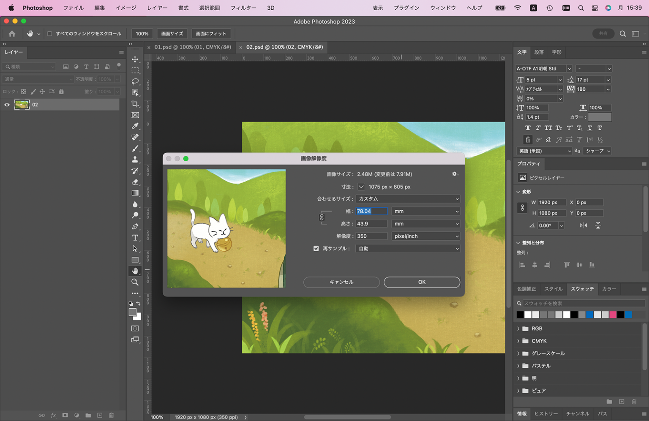Select the Brush tool
649x421 pixels.
pyautogui.click(x=135, y=148)
